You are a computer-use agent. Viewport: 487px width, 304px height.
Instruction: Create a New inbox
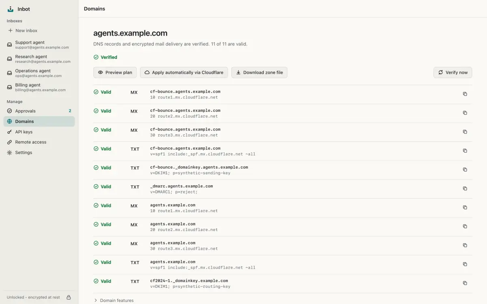click(39, 30)
